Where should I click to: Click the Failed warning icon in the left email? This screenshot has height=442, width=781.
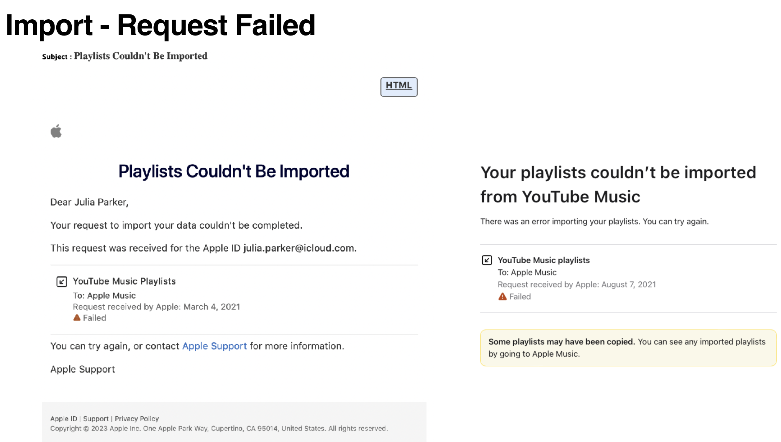tap(77, 318)
